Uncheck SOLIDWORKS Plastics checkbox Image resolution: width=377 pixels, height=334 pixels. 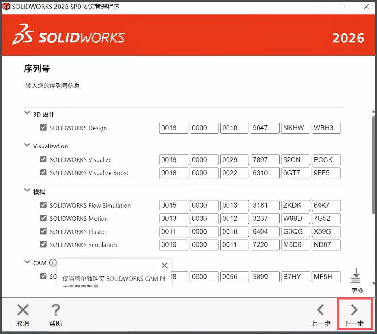point(43,231)
